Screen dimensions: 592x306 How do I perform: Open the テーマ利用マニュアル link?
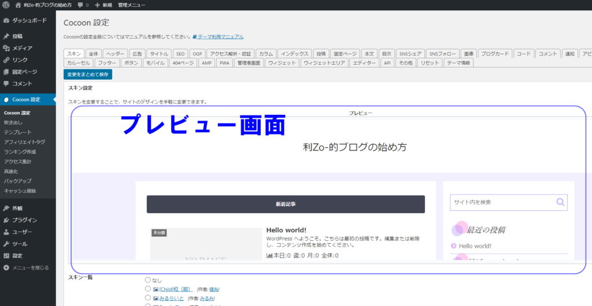pos(220,36)
